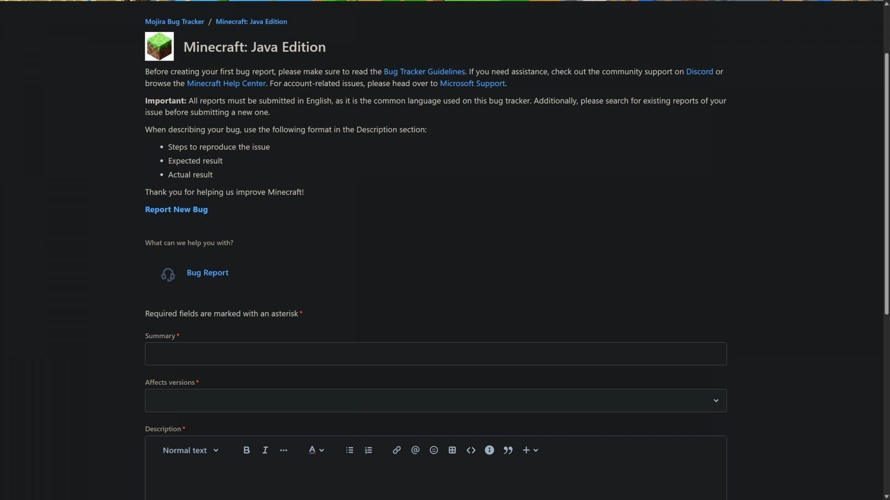Mention a user with the @ icon
The image size is (890, 500).
(415, 450)
